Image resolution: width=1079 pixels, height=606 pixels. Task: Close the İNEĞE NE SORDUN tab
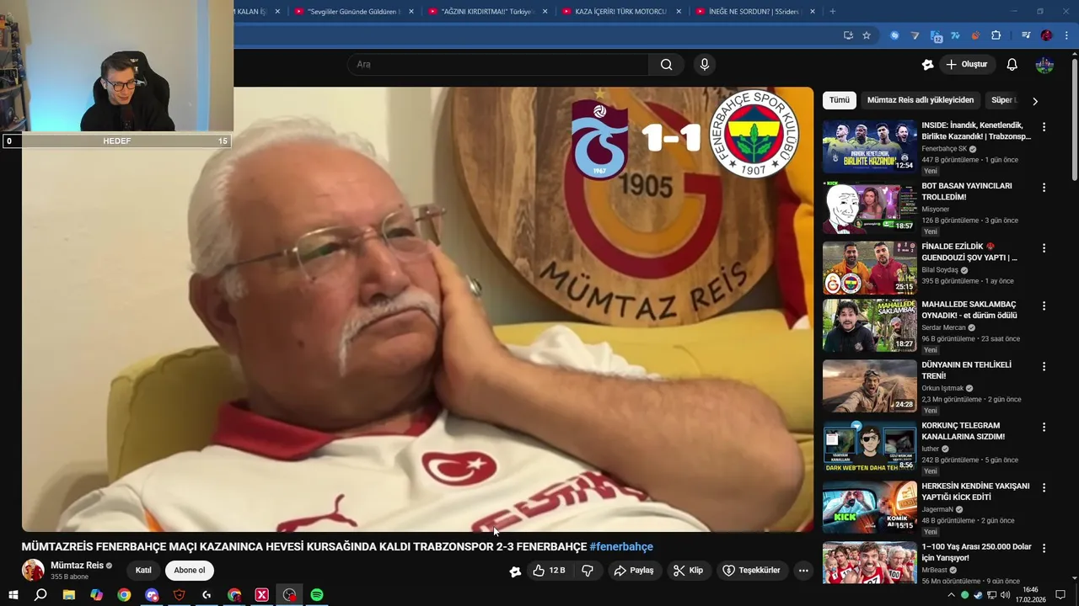[813, 12]
